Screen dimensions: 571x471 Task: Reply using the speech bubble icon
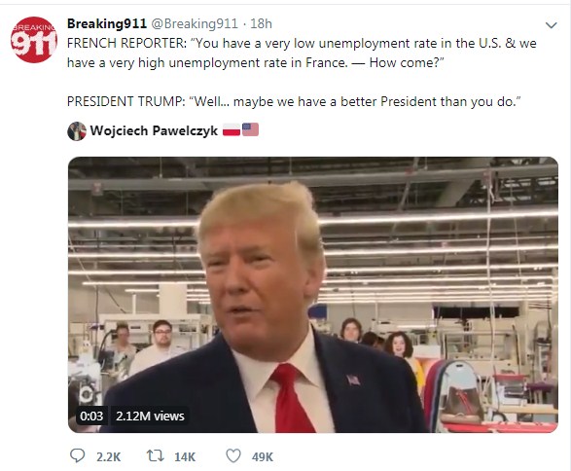[77, 455]
